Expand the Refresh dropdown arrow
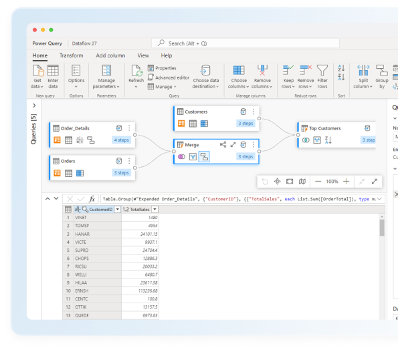This screenshot has width=398, height=350. point(136,87)
